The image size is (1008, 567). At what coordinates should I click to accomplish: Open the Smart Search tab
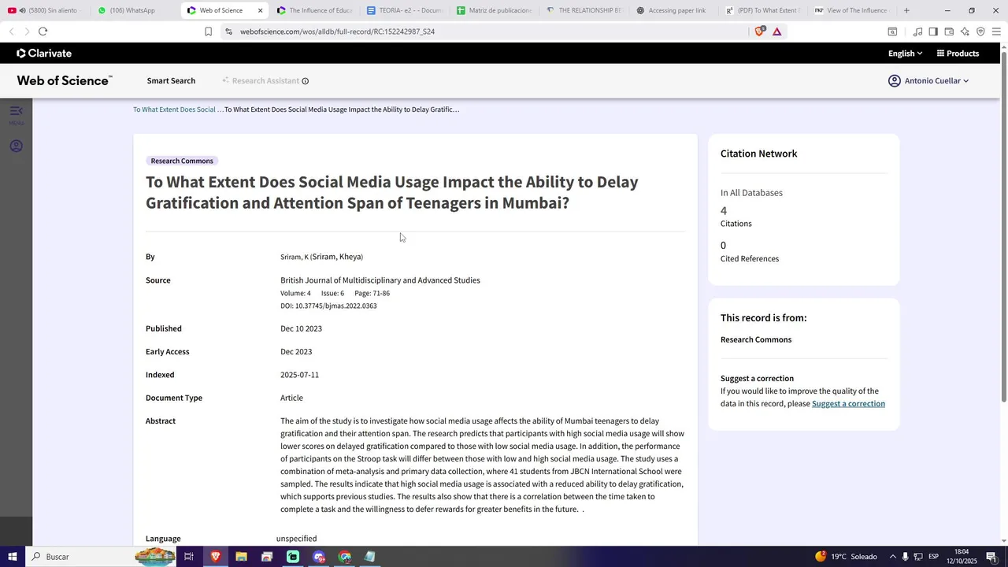171,81
